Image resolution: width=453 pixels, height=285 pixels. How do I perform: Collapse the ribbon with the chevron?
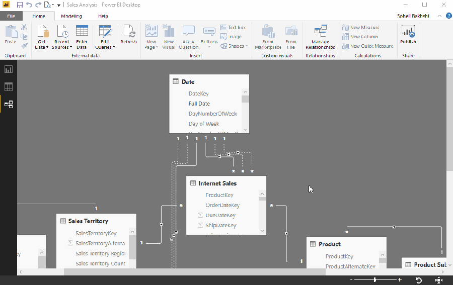click(440, 16)
